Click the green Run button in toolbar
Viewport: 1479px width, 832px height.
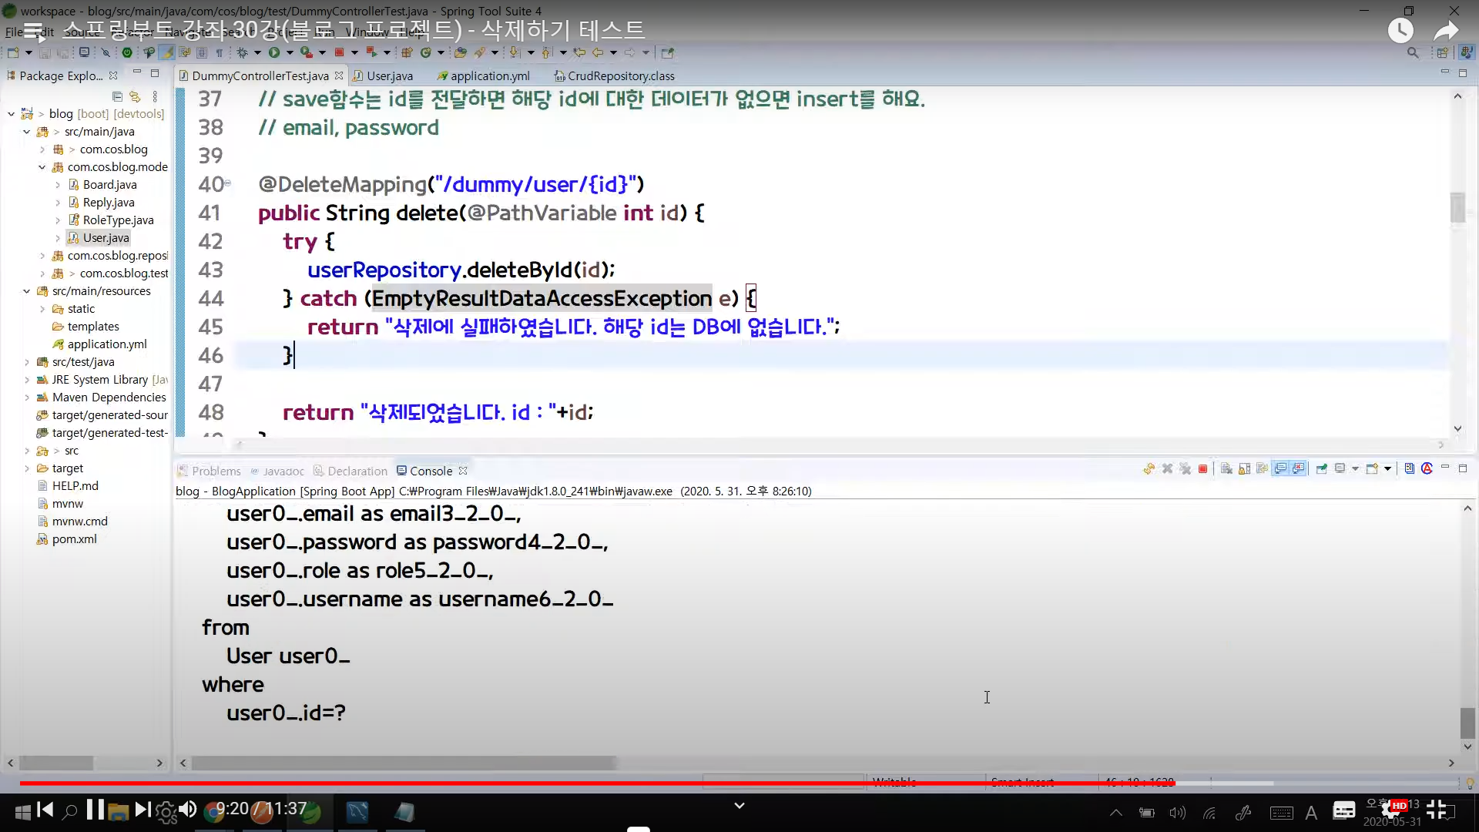tap(273, 52)
